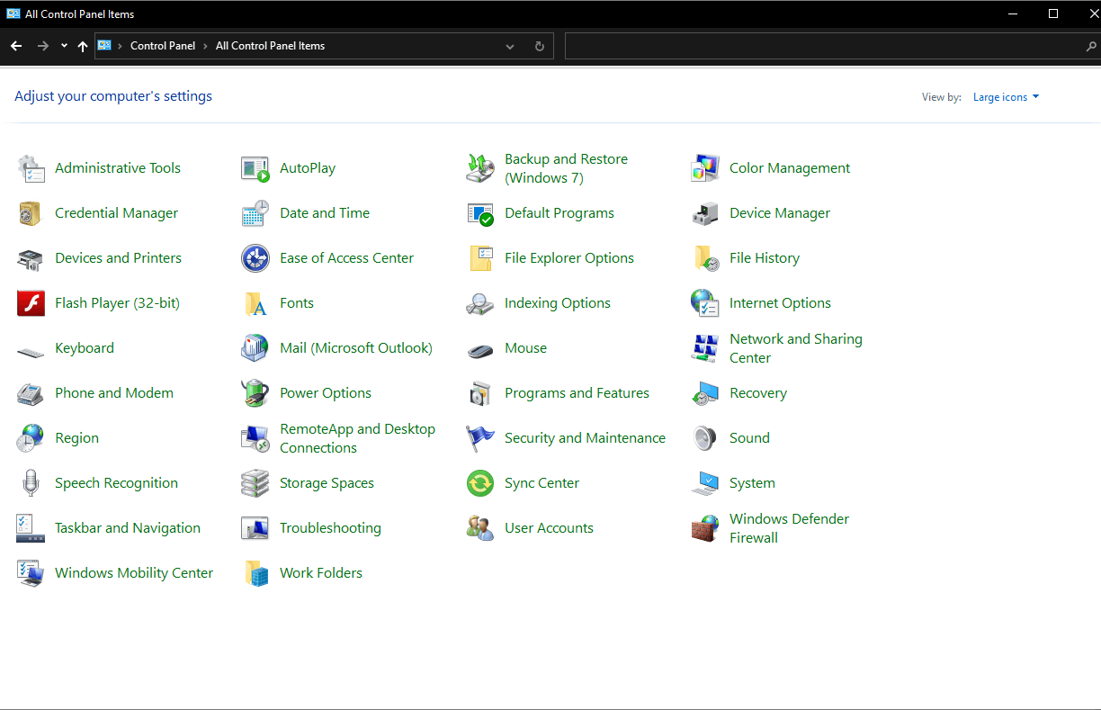Open the Network and Sharing Center link
This screenshot has width=1101, height=710.
click(796, 348)
